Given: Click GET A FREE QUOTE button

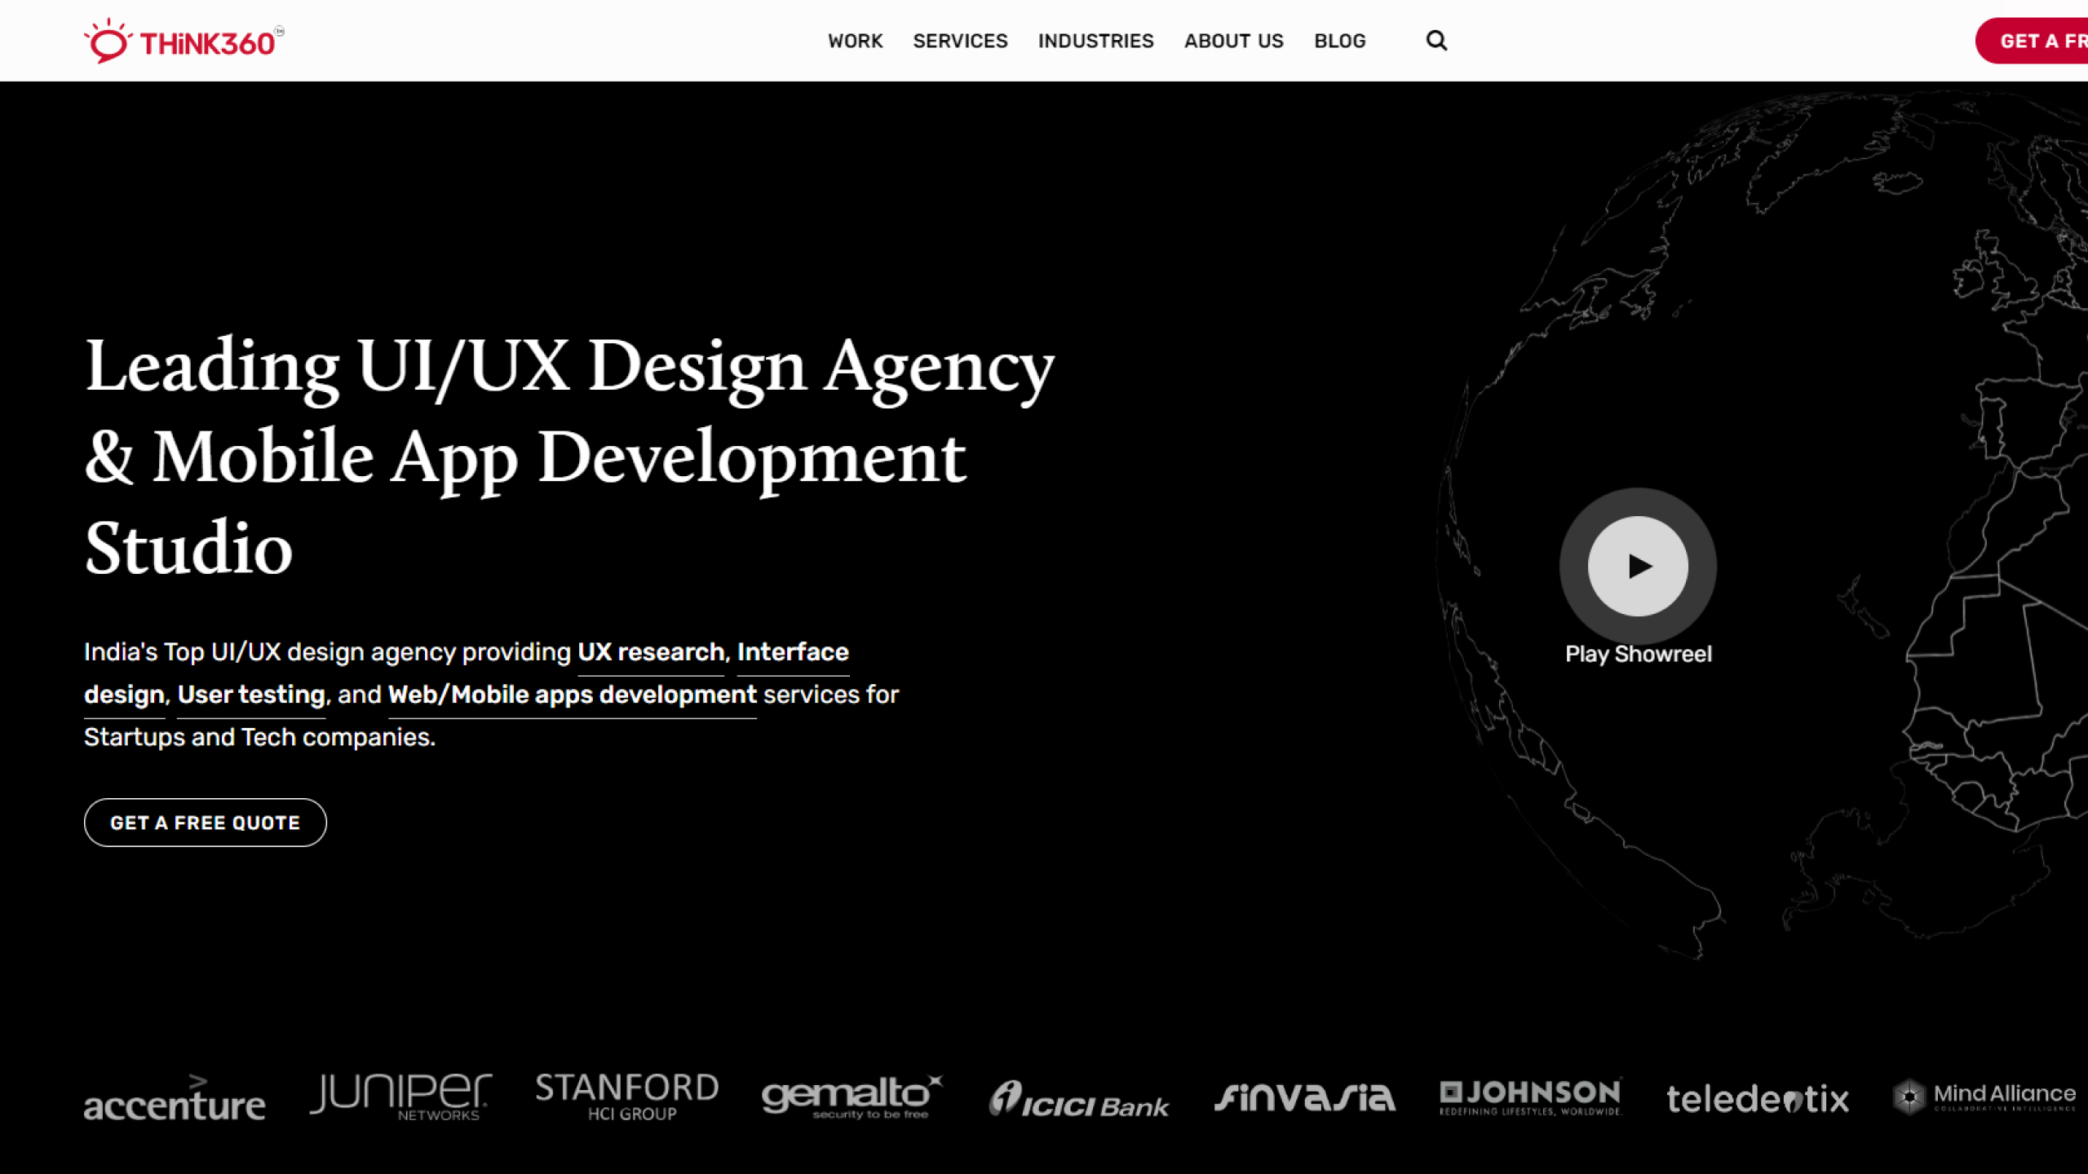Looking at the screenshot, I should point(205,821).
